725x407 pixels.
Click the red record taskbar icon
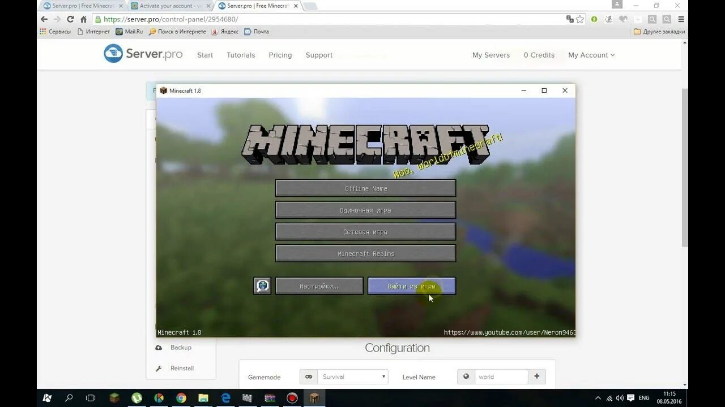point(292,398)
